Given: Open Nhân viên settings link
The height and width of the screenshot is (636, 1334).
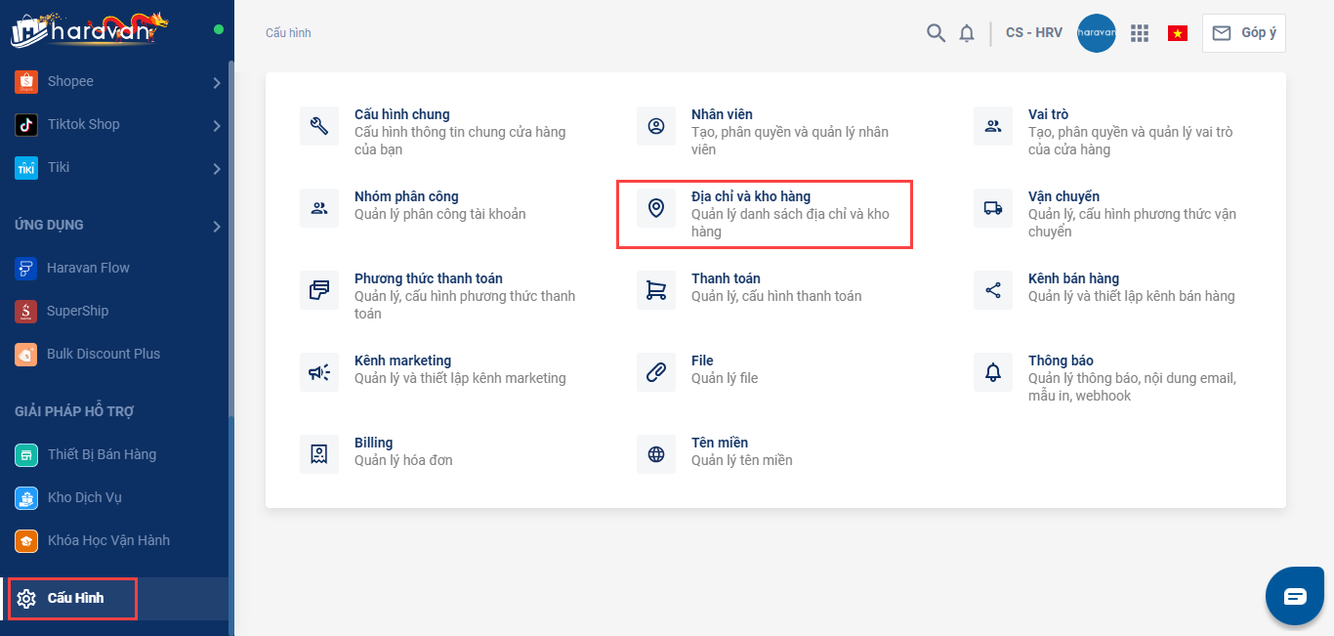Looking at the screenshot, I should click(722, 115).
